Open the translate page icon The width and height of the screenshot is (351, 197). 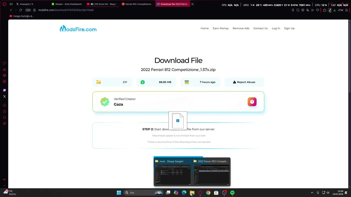[308, 10]
